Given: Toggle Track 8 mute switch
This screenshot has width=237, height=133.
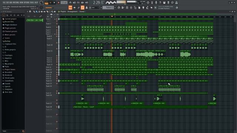Looking at the screenshot, I should [x=57, y=36].
